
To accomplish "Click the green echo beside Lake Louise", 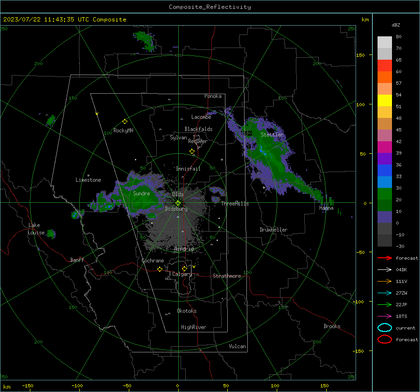I will 51,234.
